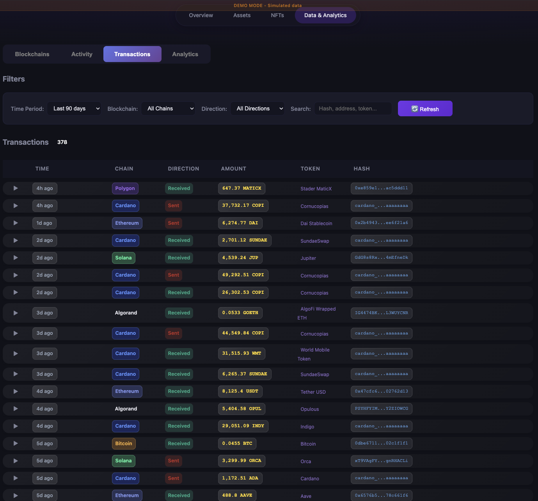Expand the 2d ago Solana Jupiter transaction row
538x501 pixels.
[16, 258]
